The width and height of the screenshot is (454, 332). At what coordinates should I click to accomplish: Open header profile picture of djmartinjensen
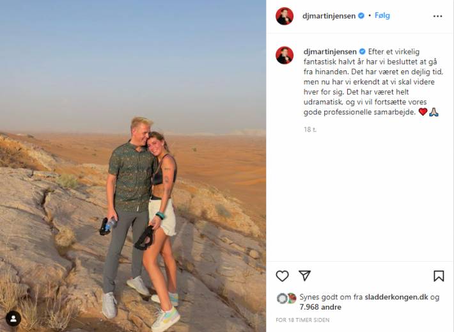tap(285, 16)
